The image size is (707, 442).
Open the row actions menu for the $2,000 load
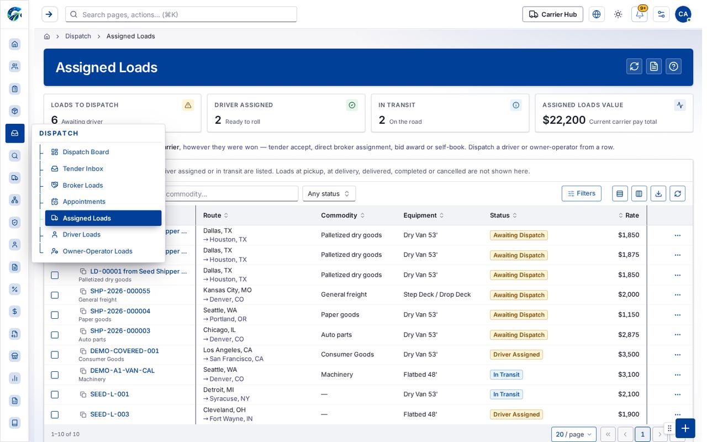coord(678,295)
